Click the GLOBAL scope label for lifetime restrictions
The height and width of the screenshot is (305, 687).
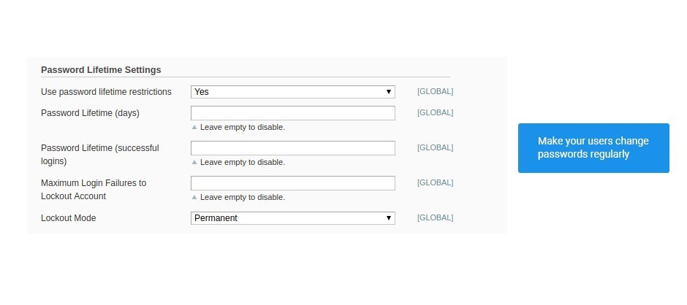(435, 91)
